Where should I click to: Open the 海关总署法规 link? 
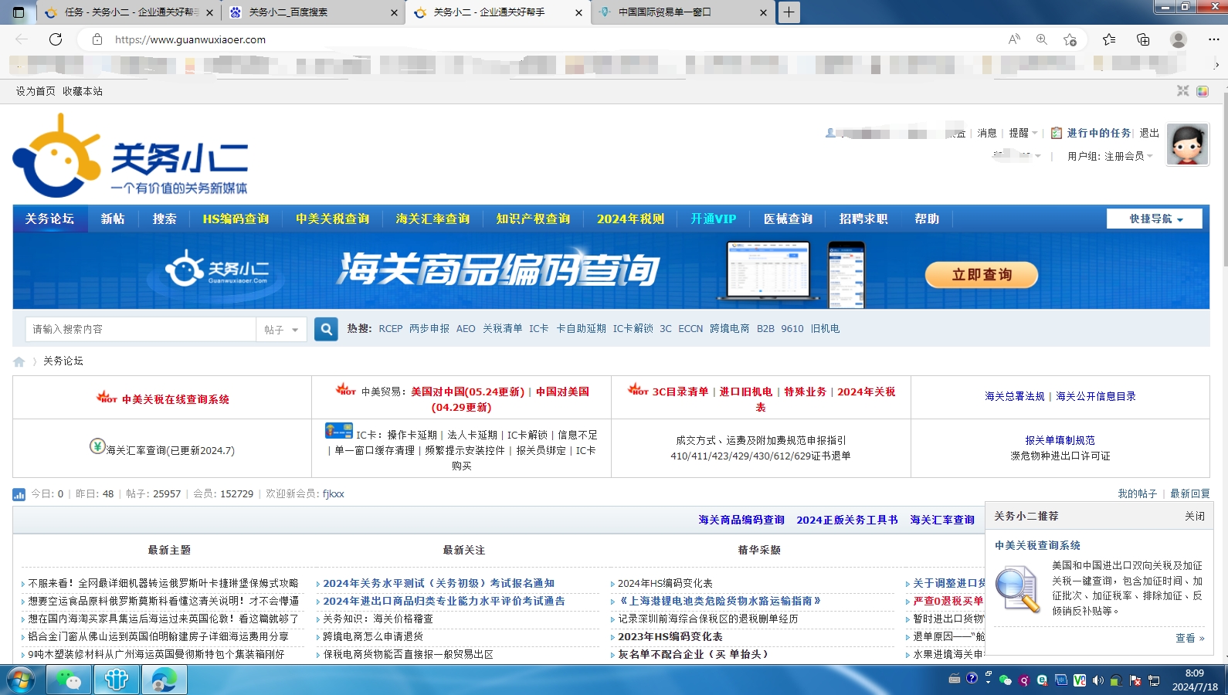1015,396
